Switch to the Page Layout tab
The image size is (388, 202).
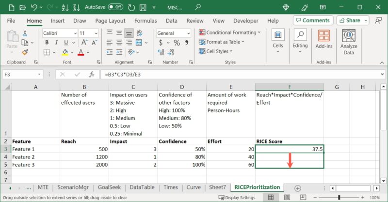[x=110, y=21]
